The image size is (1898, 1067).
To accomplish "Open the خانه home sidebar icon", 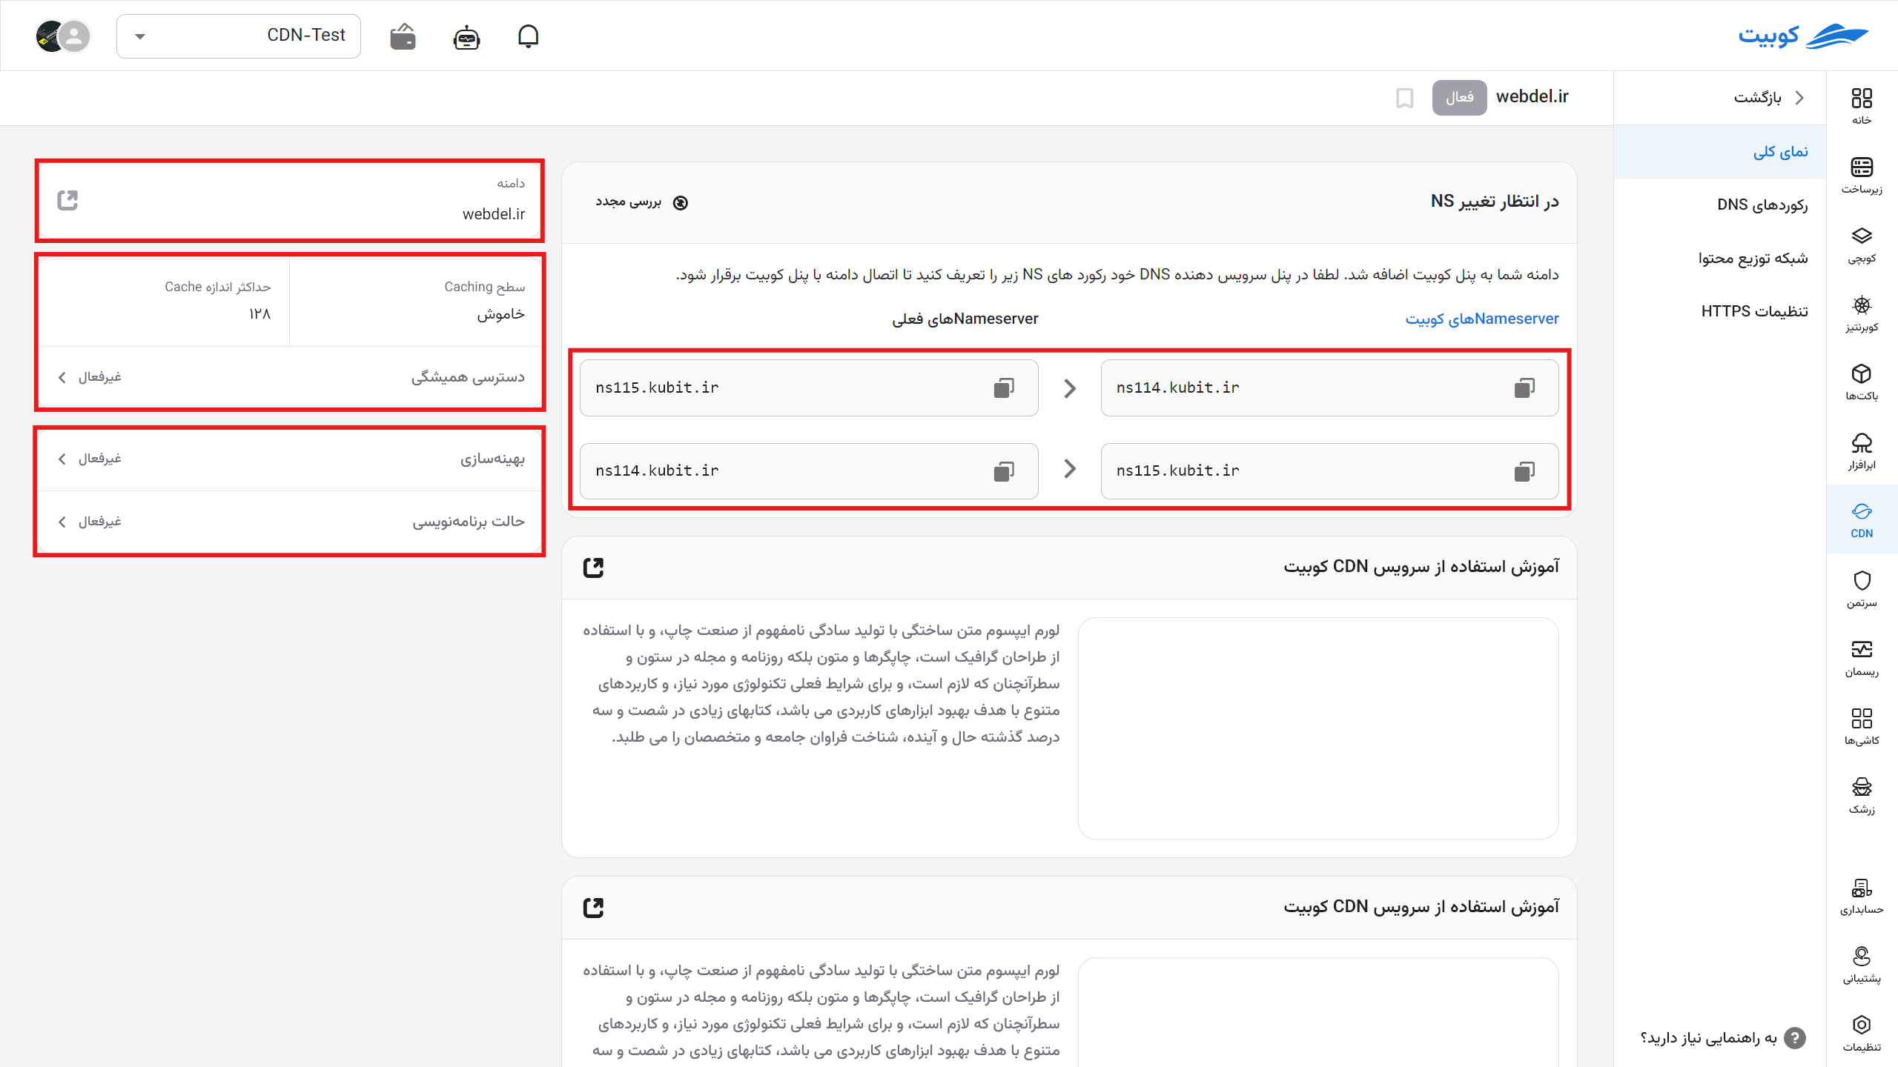I will 1862,105.
